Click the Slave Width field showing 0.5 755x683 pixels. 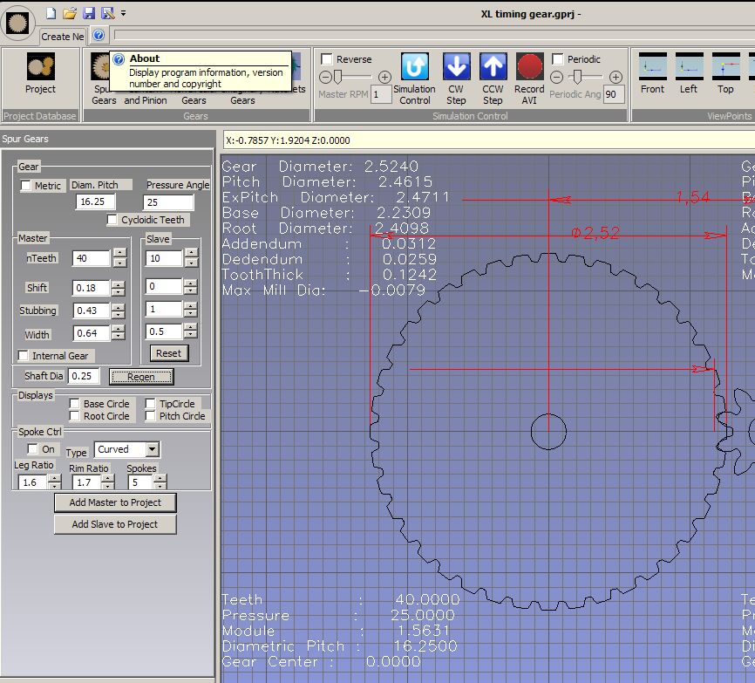coord(164,331)
